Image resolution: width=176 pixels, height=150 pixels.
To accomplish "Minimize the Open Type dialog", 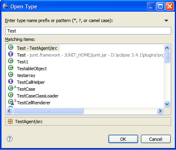I will 151,6.
